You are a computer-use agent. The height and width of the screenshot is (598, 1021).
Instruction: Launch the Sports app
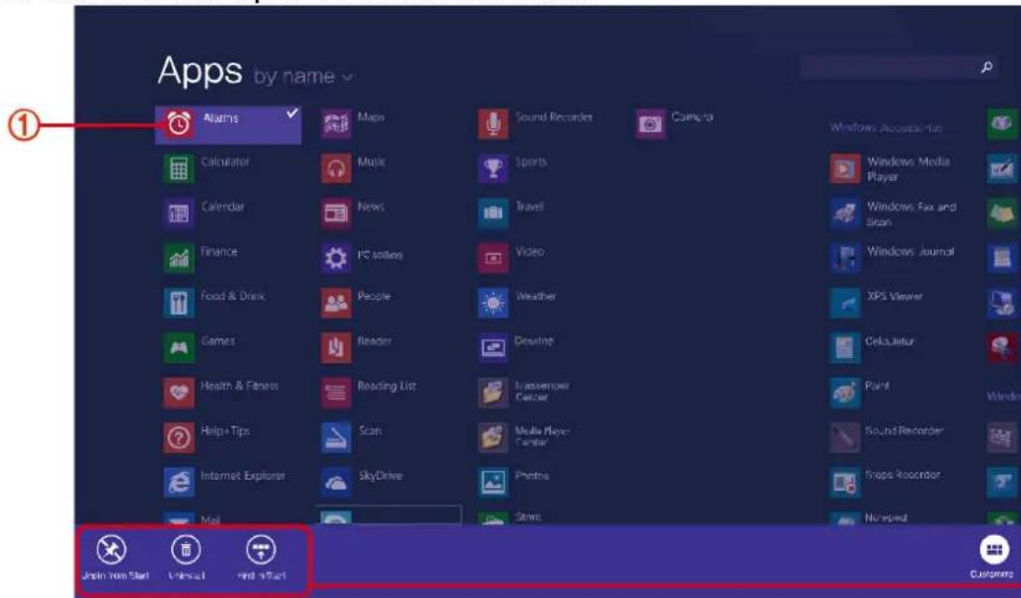coord(513,168)
